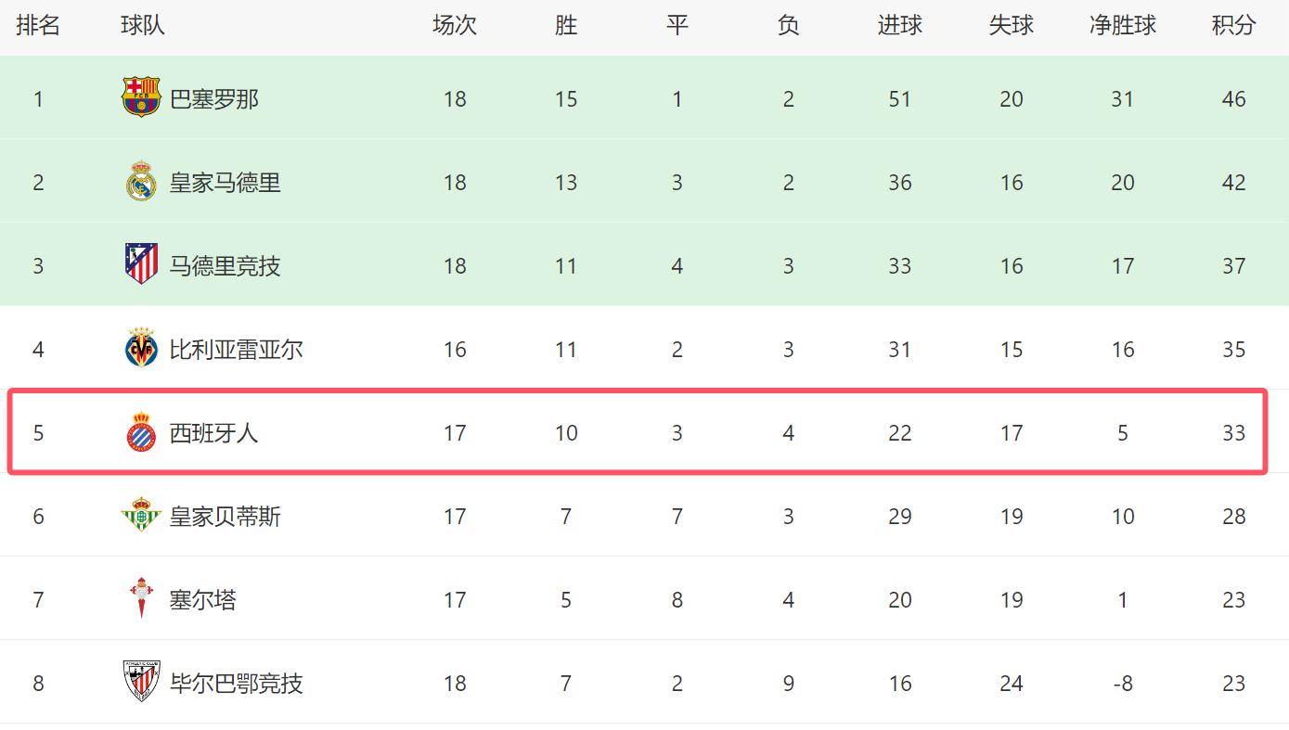1289x730 pixels.
Task: Select the 马德里竞技 team name
Action: 225,266
